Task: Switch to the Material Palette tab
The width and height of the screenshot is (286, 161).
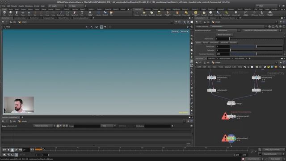Action: pyautogui.click(x=225, y=59)
